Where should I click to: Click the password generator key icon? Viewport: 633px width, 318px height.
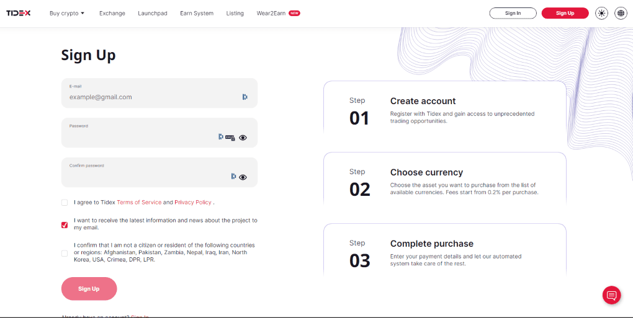tap(230, 138)
